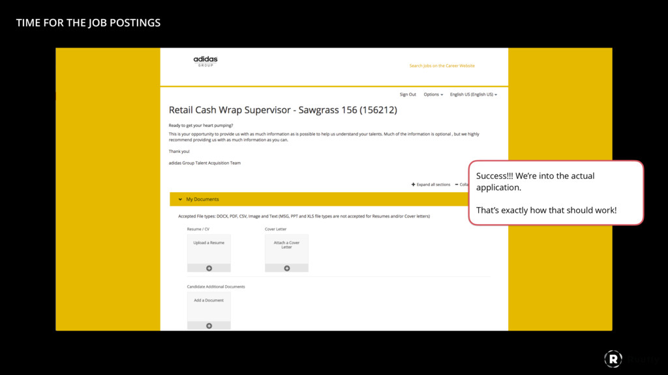
Task: Open Search Jobs on the Career Website link
Action: 442,66
